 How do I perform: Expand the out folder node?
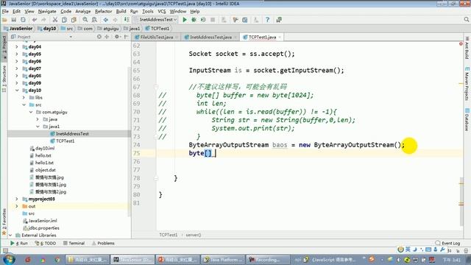click(17, 206)
